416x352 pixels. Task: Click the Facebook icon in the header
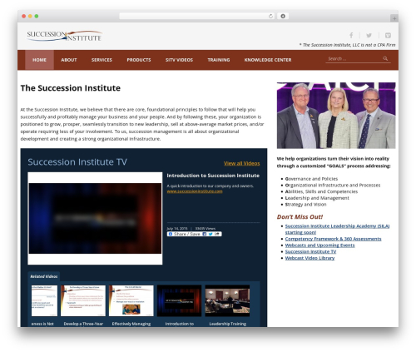click(x=351, y=35)
